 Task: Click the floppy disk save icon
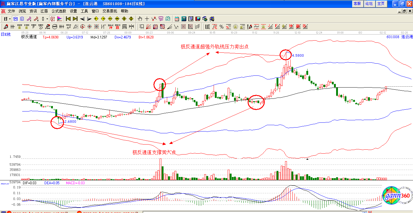[x=198, y=19]
